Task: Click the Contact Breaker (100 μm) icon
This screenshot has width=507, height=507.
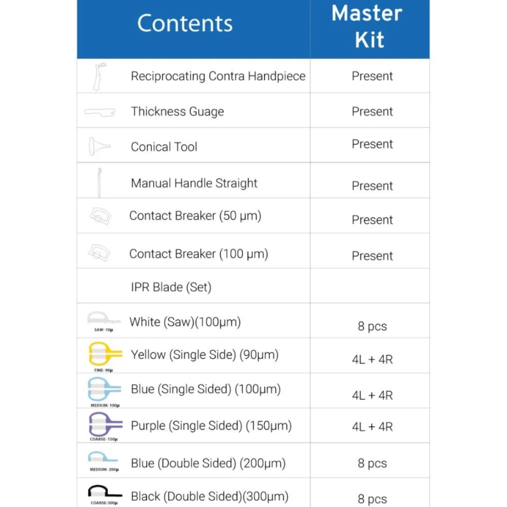Action: tap(100, 253)
